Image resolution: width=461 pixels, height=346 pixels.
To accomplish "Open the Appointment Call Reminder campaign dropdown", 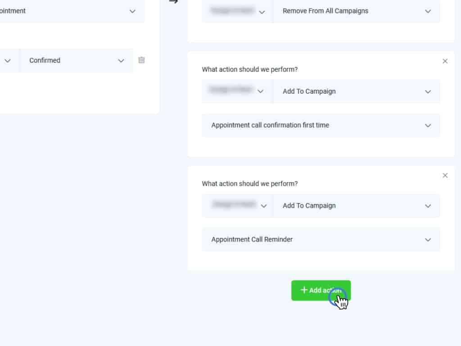I will (x=321, y=240).
